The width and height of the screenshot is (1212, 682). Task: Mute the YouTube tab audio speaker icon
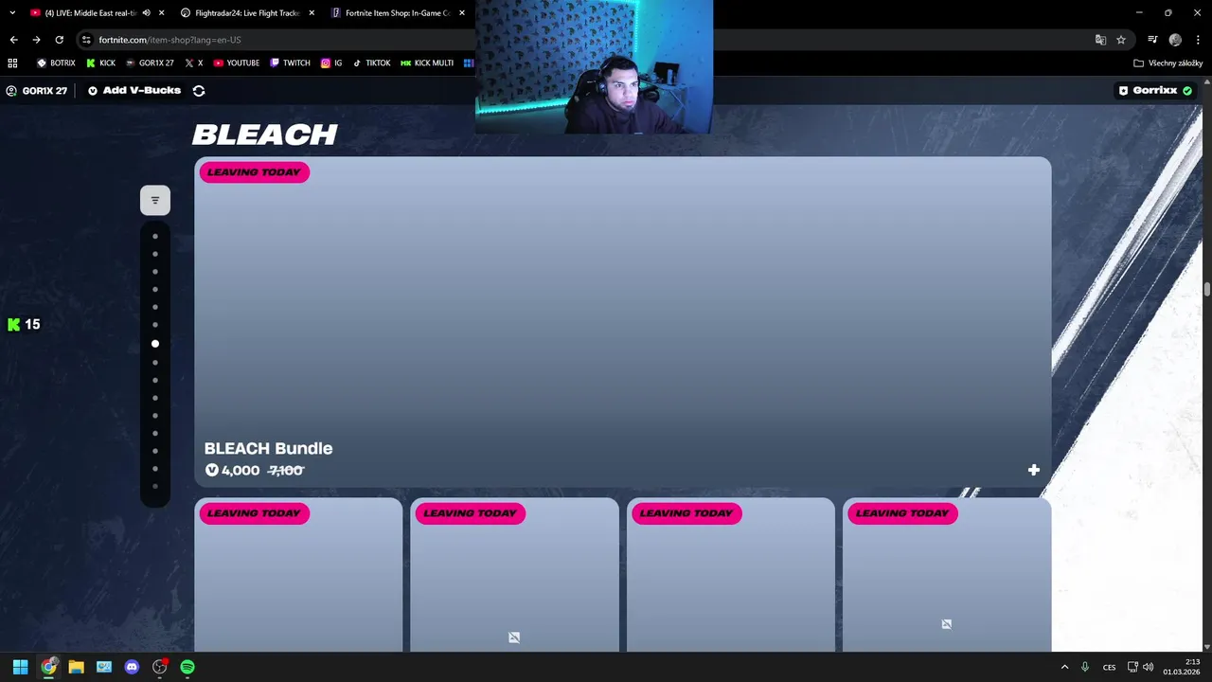[146, 13]
